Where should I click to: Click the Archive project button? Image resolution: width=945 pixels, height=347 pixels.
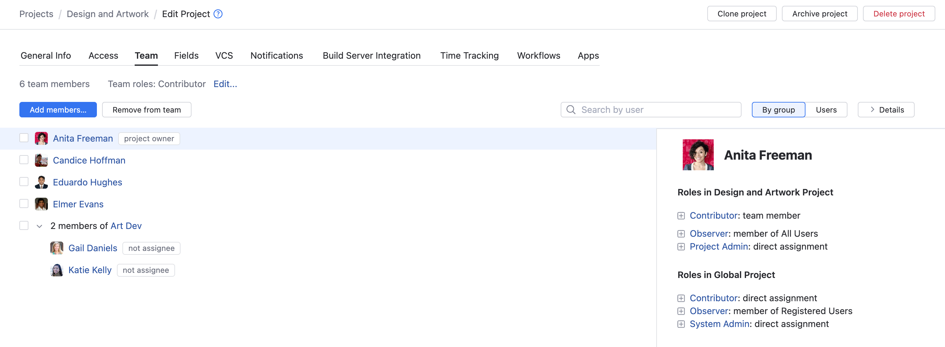click(819, 14)
